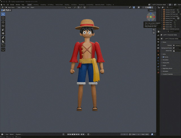Jump to the first frame

(68, 134)
